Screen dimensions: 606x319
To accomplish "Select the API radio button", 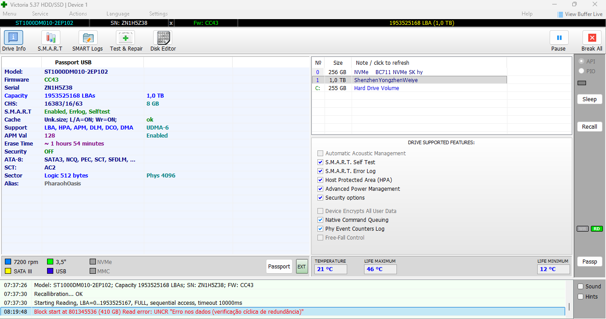I will [x=581, y=62].
